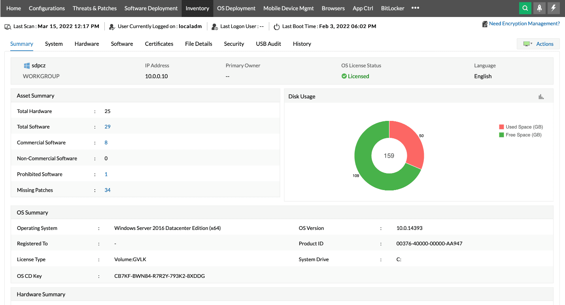Click System Drive value C:

point(399,259)
